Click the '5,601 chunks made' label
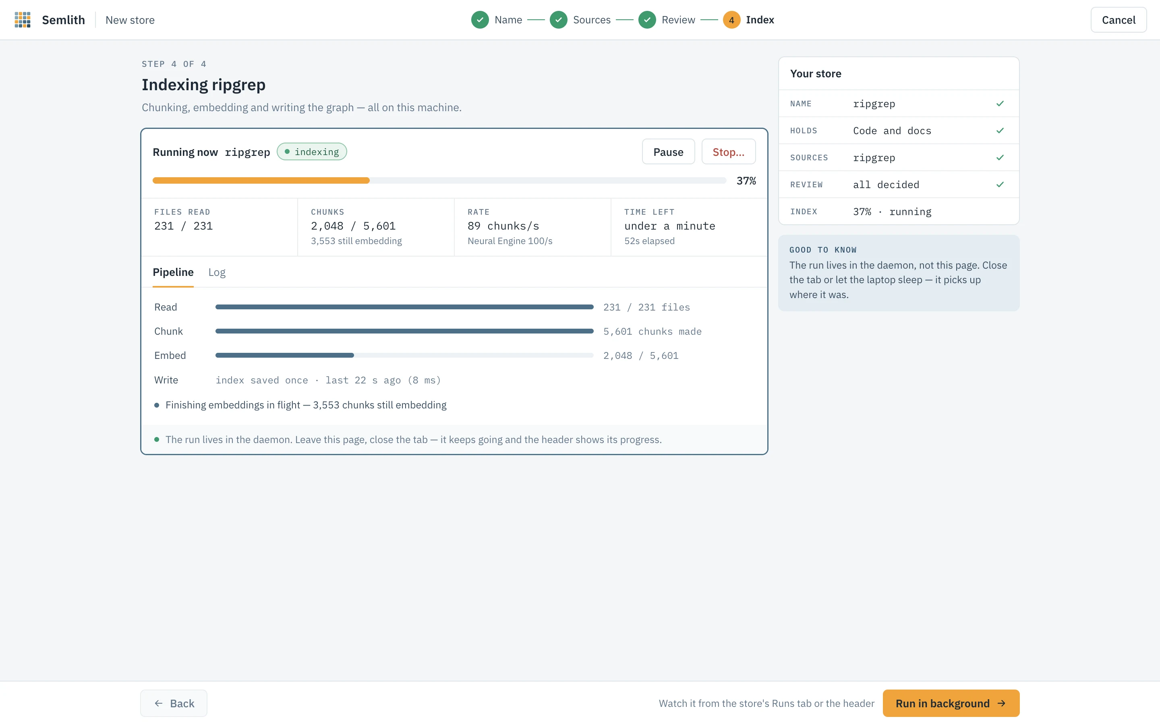Viewport: 1160px width, 725px height. click(652, 331)
